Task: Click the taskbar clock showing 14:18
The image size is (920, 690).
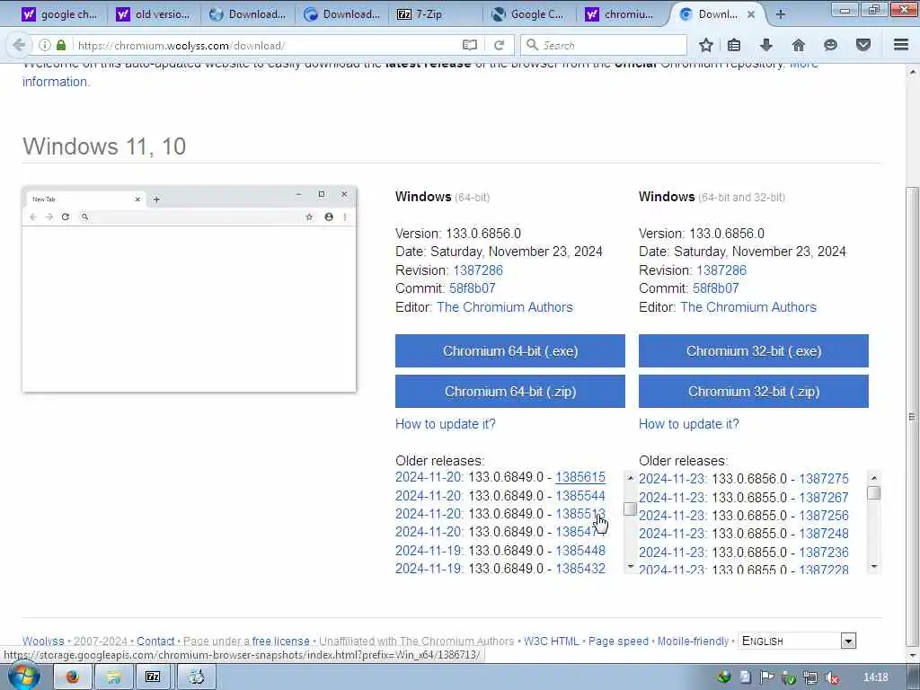Action: tap(876, 677)
